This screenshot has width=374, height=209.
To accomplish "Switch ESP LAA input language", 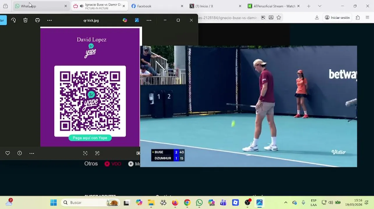I will point(314,203).
